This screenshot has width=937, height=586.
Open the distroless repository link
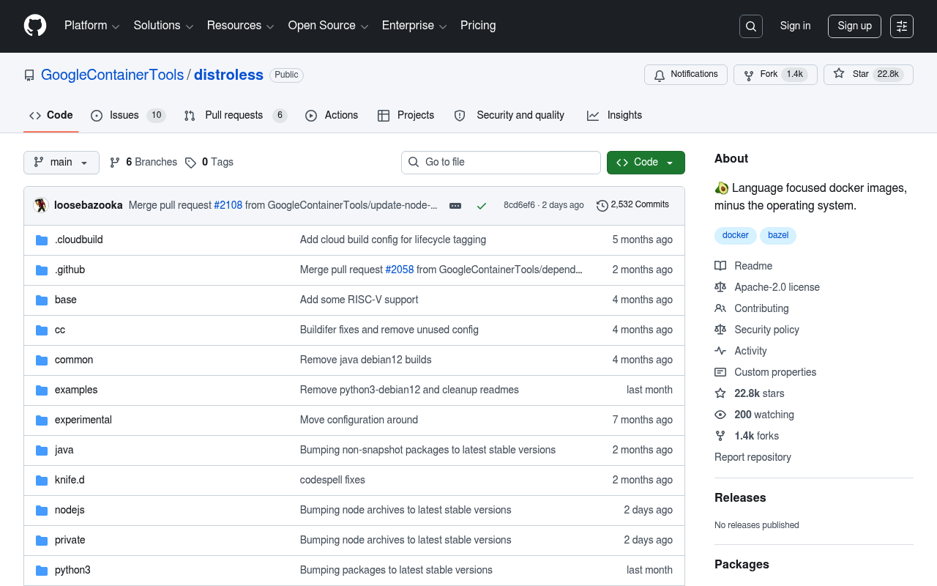pyautogui.click(x=228, y=75)
